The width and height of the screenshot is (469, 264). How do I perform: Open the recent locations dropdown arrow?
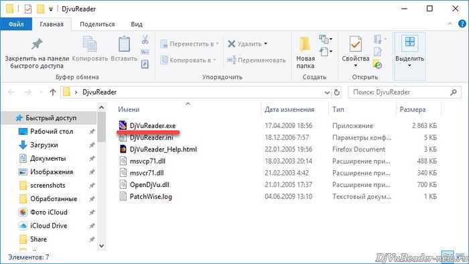coord(41,92)
